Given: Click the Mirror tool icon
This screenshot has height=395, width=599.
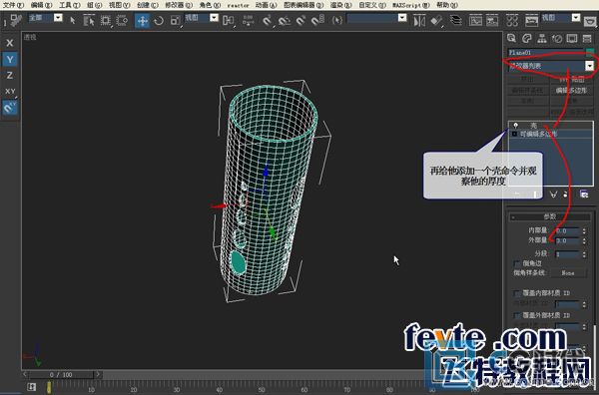Looking at the screenshot, I should point(419,20).
